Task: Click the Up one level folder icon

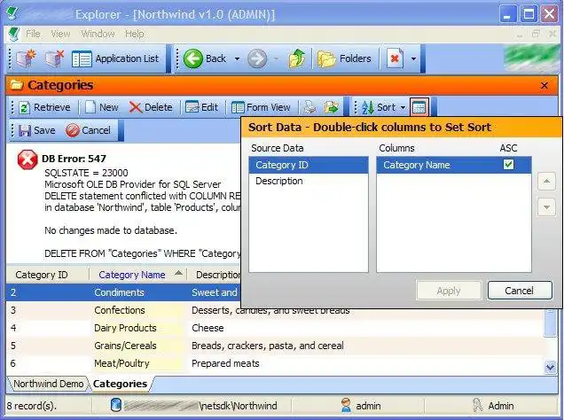Action: click(x=296, y=58)
